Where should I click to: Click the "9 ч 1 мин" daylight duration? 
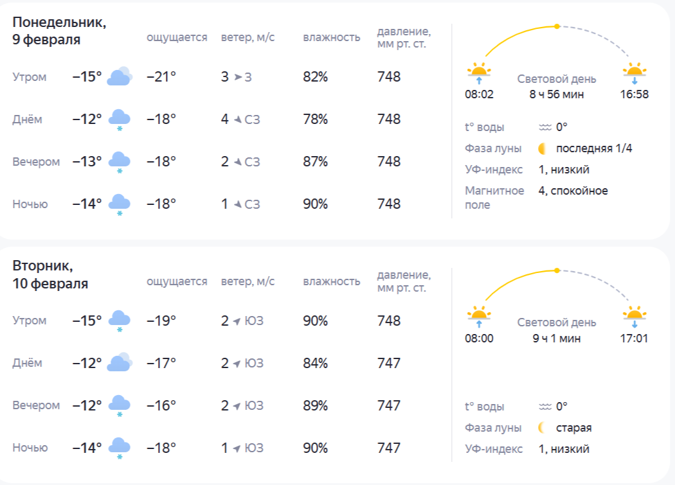pyautogui.click(x=556, y=339)
